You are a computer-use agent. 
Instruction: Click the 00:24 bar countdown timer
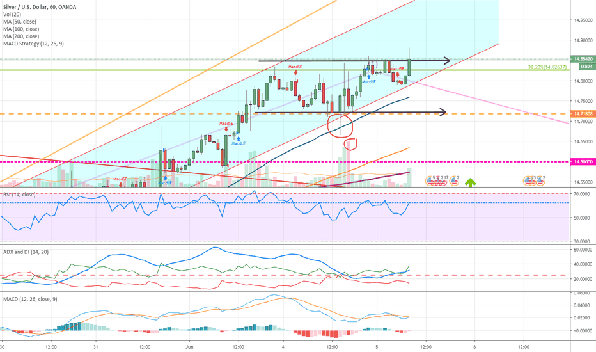586,67
